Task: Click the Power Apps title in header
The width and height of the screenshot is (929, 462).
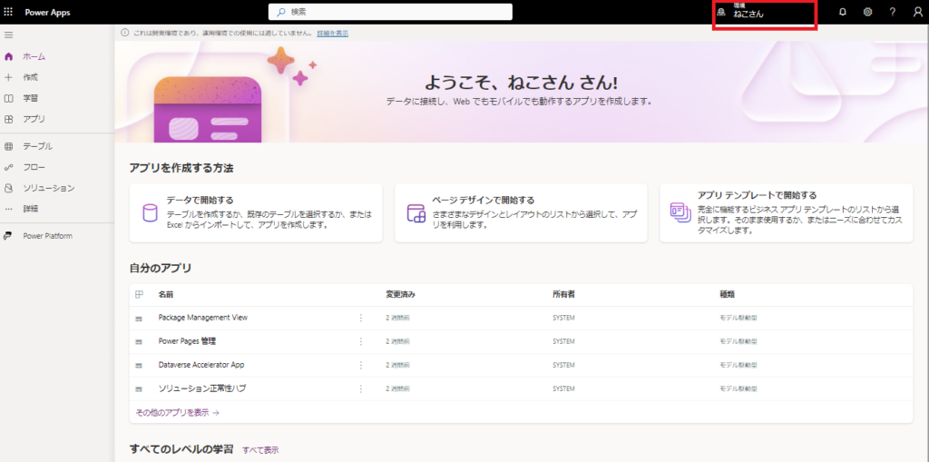Action: point(47,13)
